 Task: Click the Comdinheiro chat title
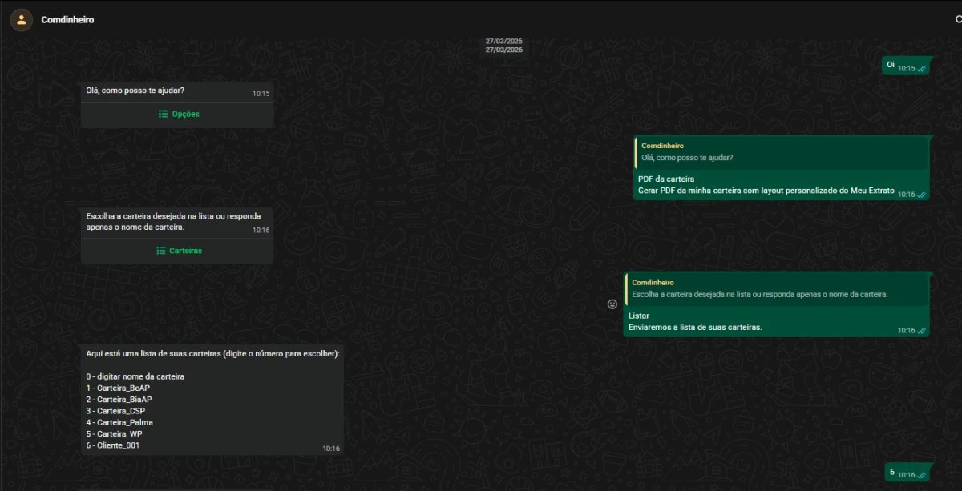point(67,19)
